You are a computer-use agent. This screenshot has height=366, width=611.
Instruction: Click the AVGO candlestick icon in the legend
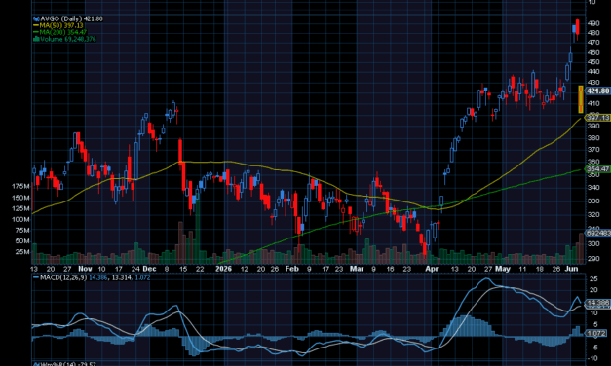[36, 18]
